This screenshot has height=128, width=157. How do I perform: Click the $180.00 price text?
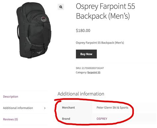click(83, 30)
